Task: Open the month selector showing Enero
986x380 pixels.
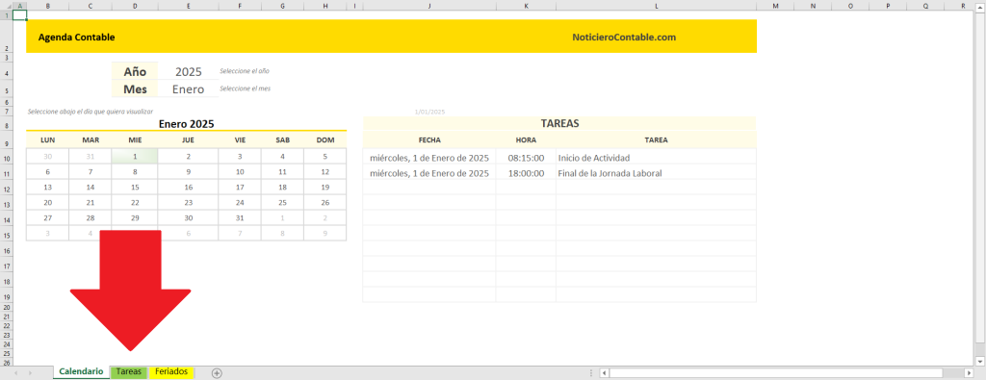Action: pyautogui.click(x=189, y=89)
